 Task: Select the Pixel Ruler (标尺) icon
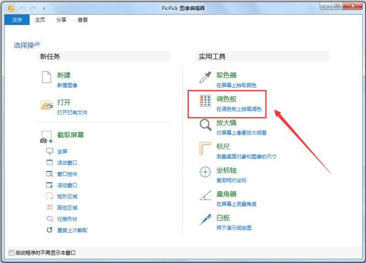[x=205, y=148]
